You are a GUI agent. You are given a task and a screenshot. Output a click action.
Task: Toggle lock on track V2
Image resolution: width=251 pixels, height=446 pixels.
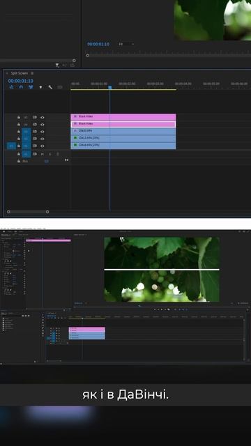tap(19, 139)
